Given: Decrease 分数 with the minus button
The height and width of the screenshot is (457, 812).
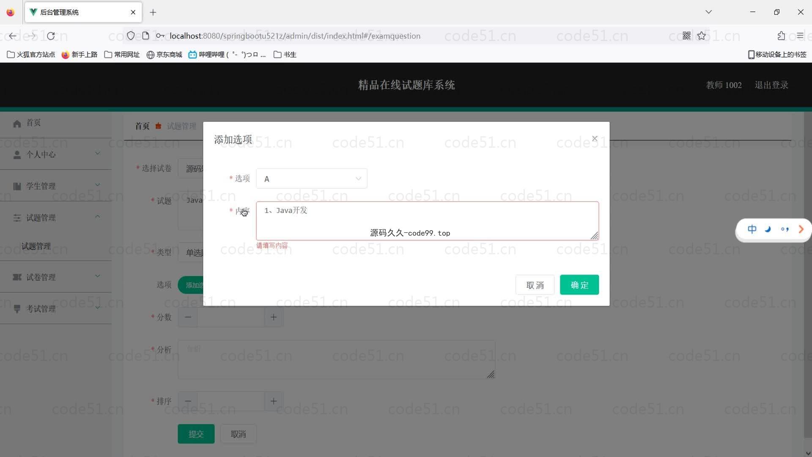Looking at the screenshot, I should pos(188,317).
